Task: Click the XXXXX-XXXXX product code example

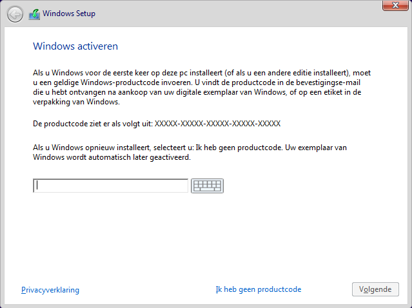Action: click(x=218, y=123)
